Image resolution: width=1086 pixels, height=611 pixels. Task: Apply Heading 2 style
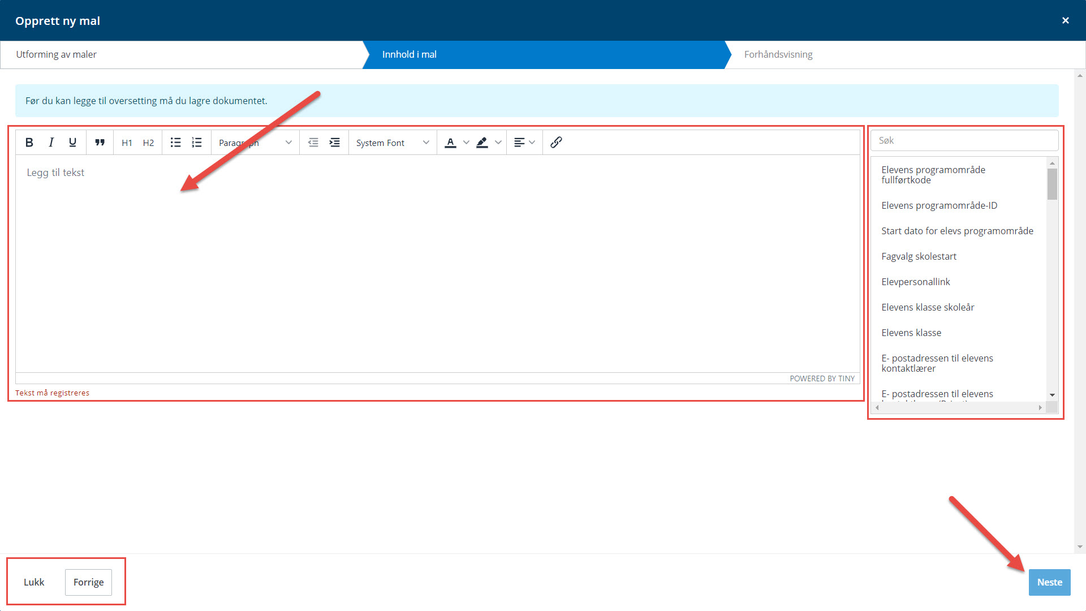[148, 143]
